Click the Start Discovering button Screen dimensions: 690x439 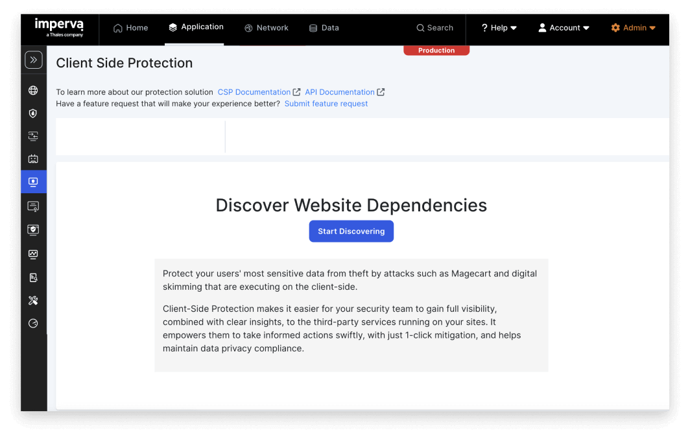pyautogui.click(x=351, y=231)
